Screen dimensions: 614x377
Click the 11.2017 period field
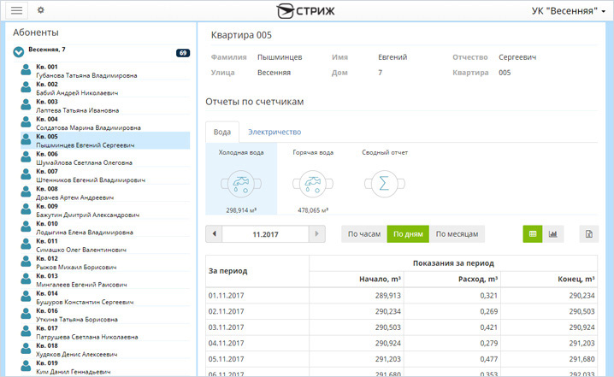(x=265, y=234)
